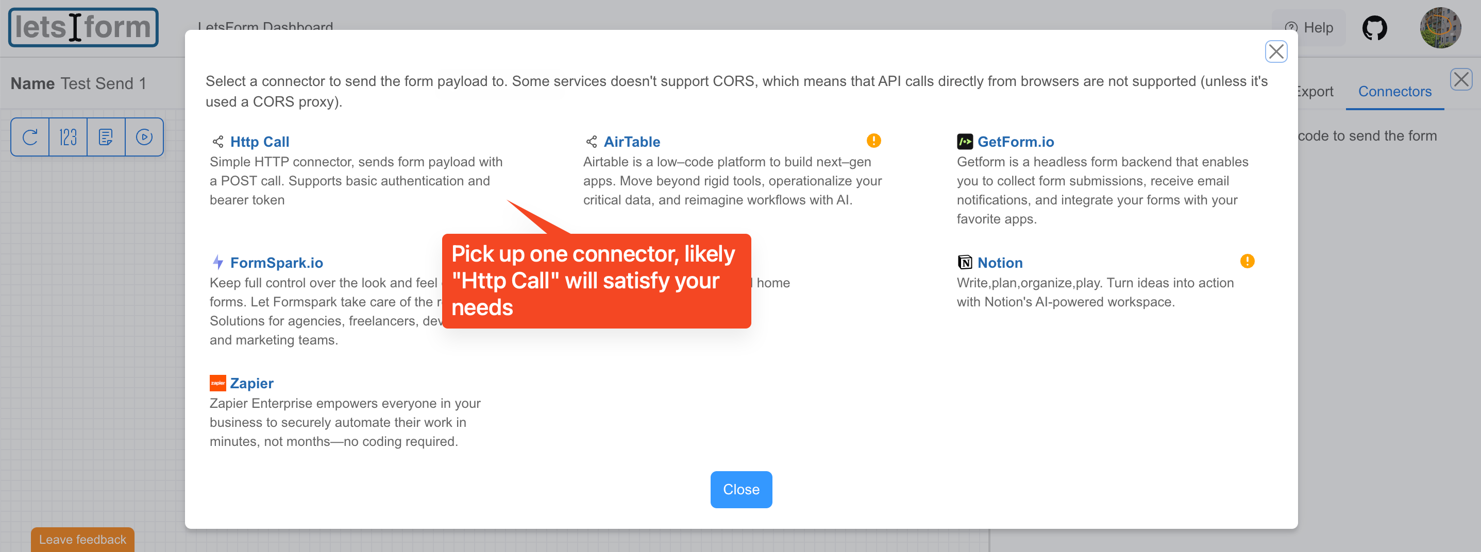The height and width of the screenshot is (552, 1481).
Task: Switch to the Export tab
Action: point(1315,91)
